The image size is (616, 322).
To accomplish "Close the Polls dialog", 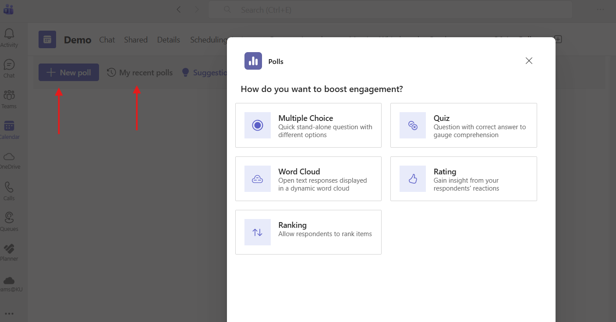I will coord(529,61).
